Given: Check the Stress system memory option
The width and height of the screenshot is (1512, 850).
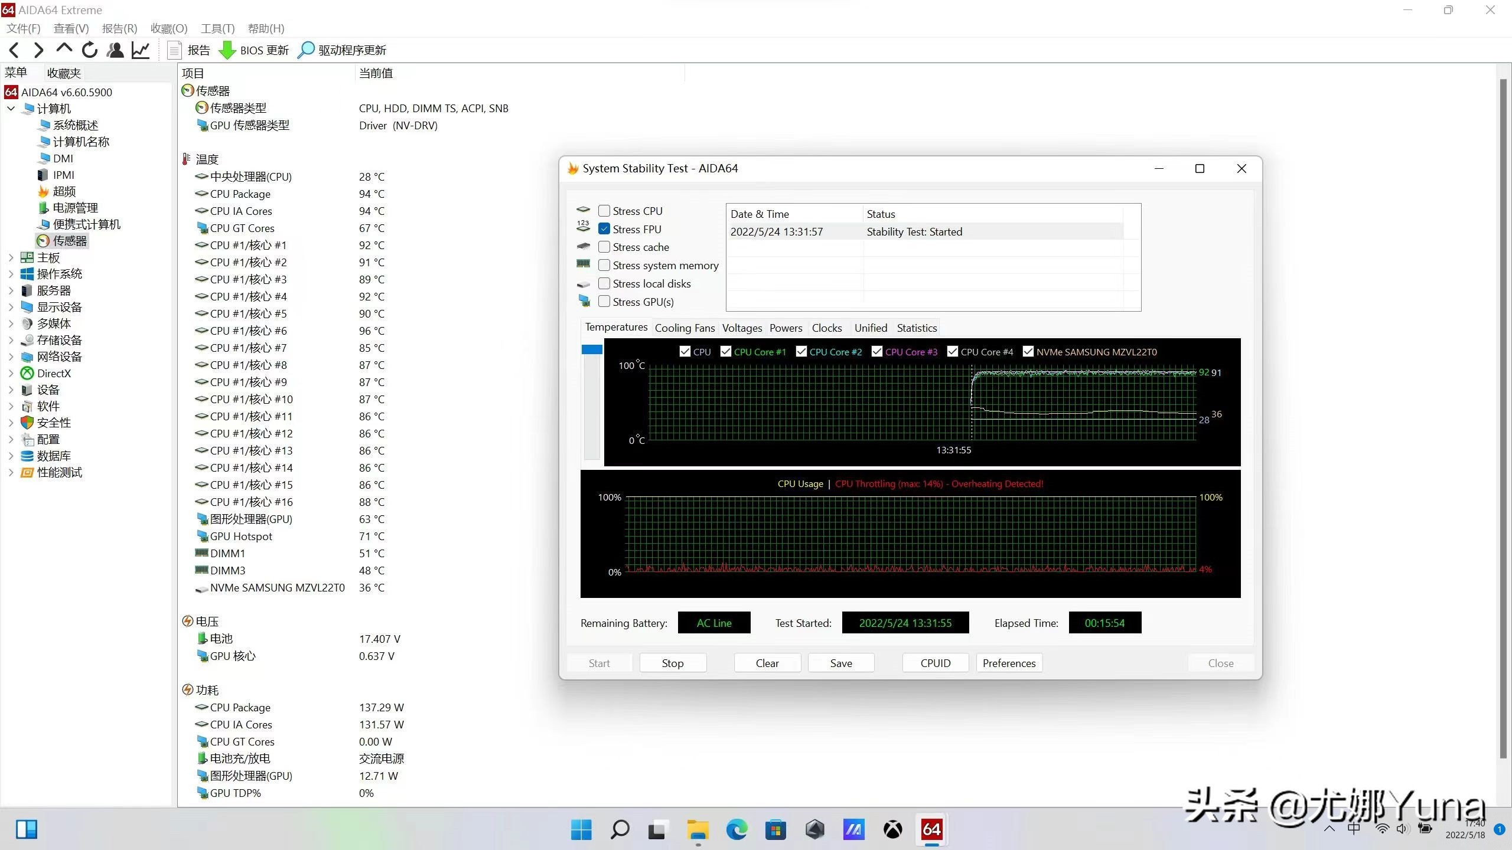Looking at the screenshot, I should (604, 265).
